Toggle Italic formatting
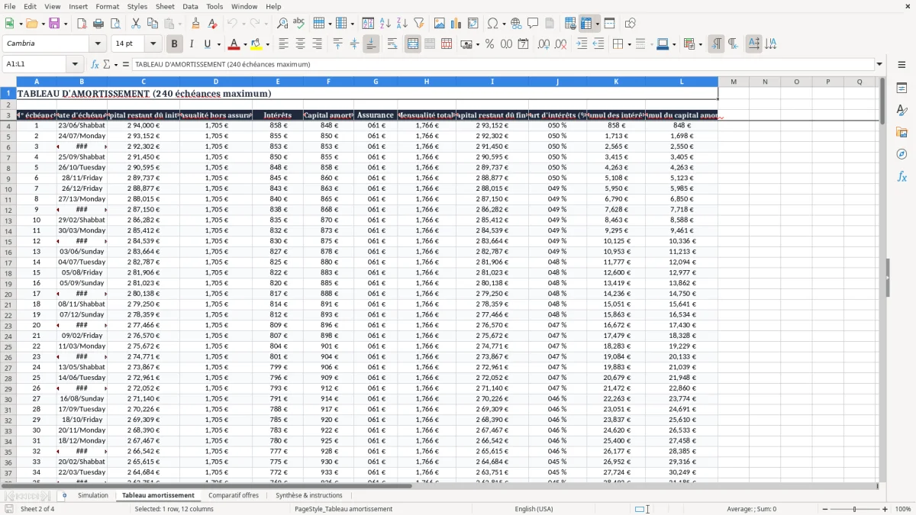The height and width of the screenshot is (515, 916). coord(191,44)
